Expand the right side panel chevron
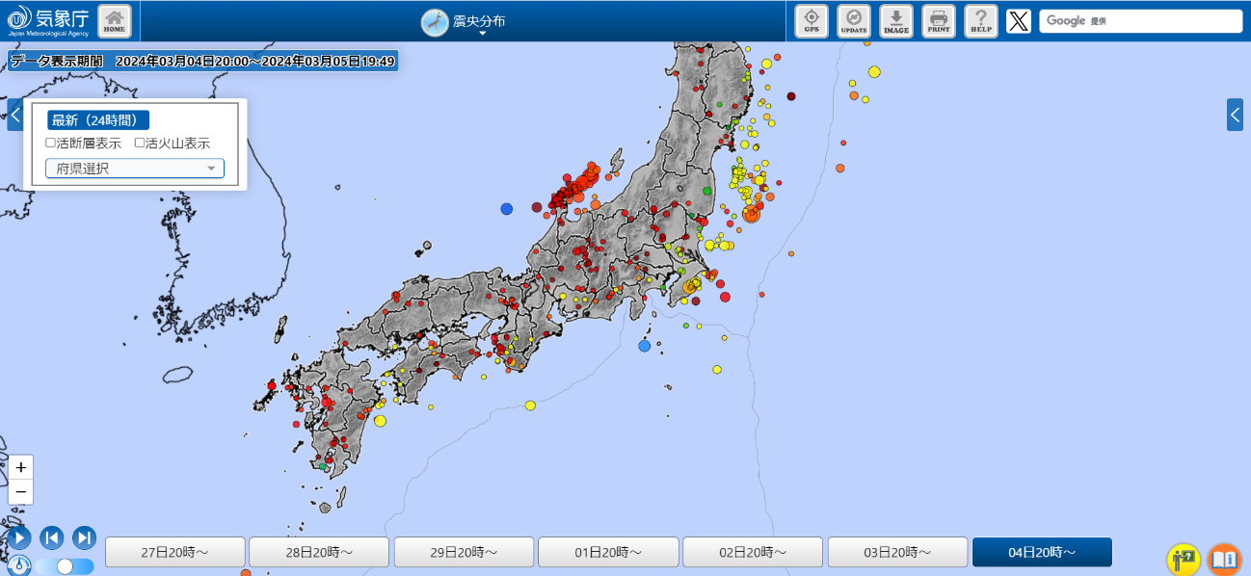Image resolution: width=1251 pixels, height=576 pixels. point(1235,114)
